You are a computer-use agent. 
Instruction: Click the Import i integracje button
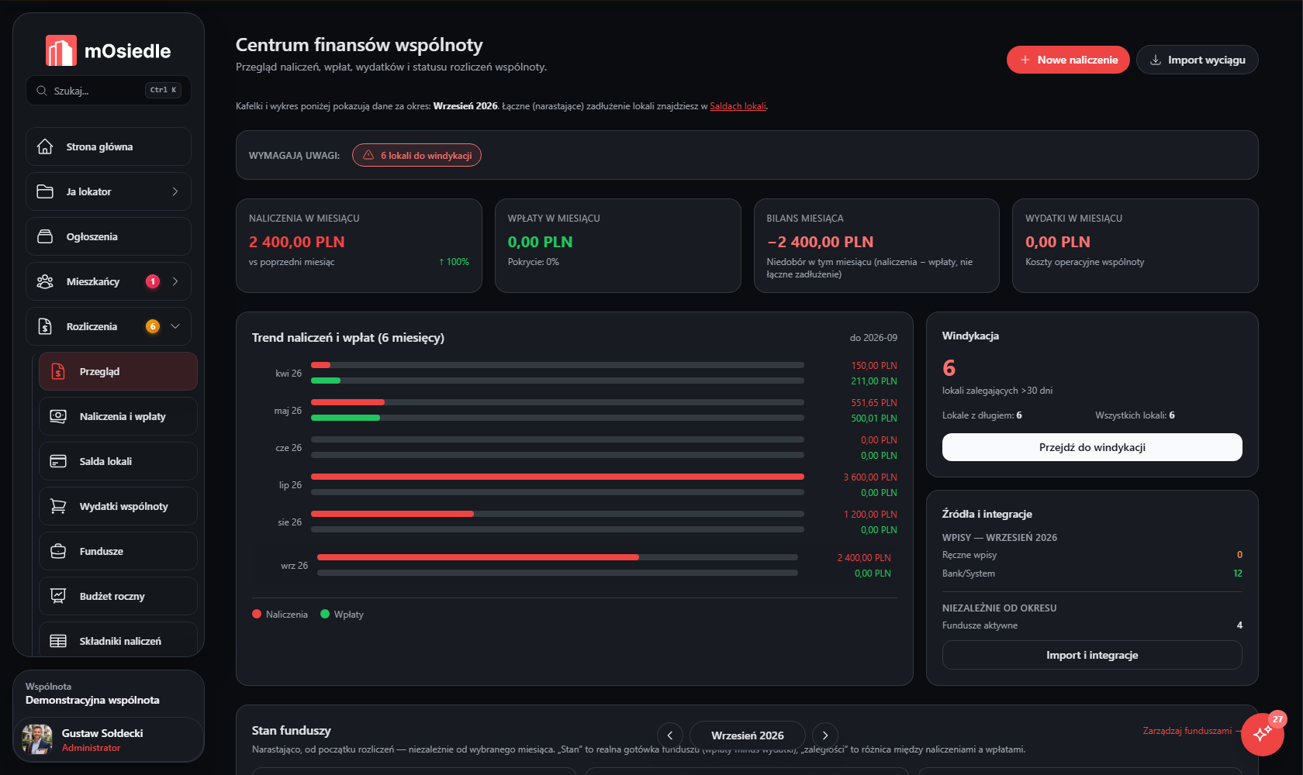pos(1092,655)
